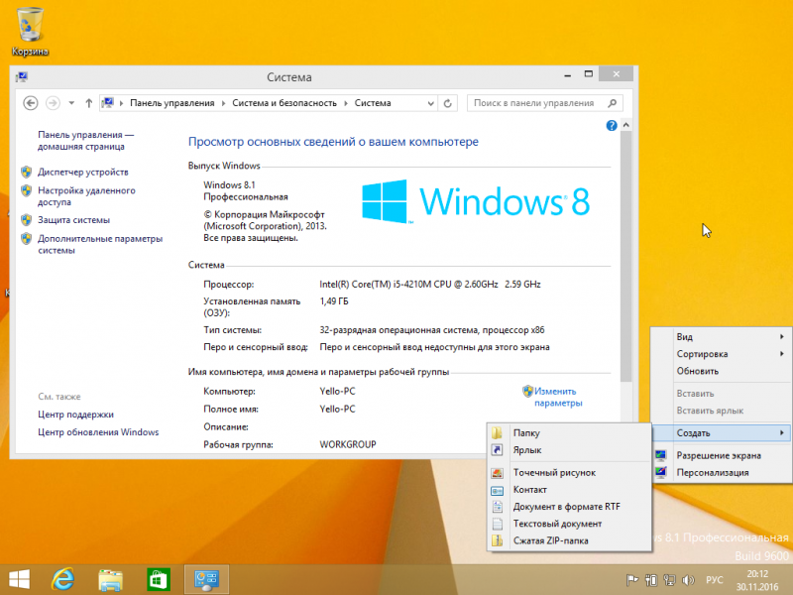The width and height of the screenshot is (793, 595).
Task: Expand breadcrumb arrow after Панель управления
Action: click(x=224, y=103)
